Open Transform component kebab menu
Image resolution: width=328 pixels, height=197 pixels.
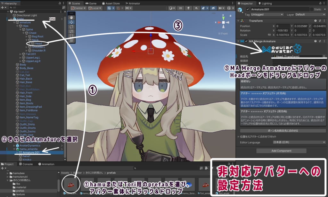coord(324,21)
